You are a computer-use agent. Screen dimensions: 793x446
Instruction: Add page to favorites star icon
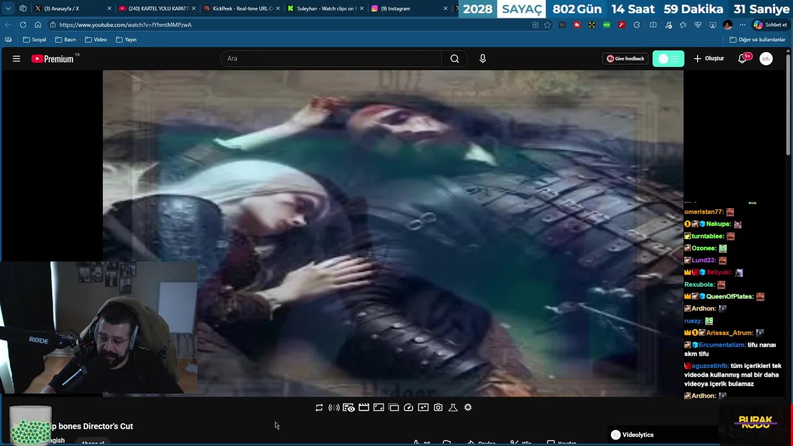(547, 25)
